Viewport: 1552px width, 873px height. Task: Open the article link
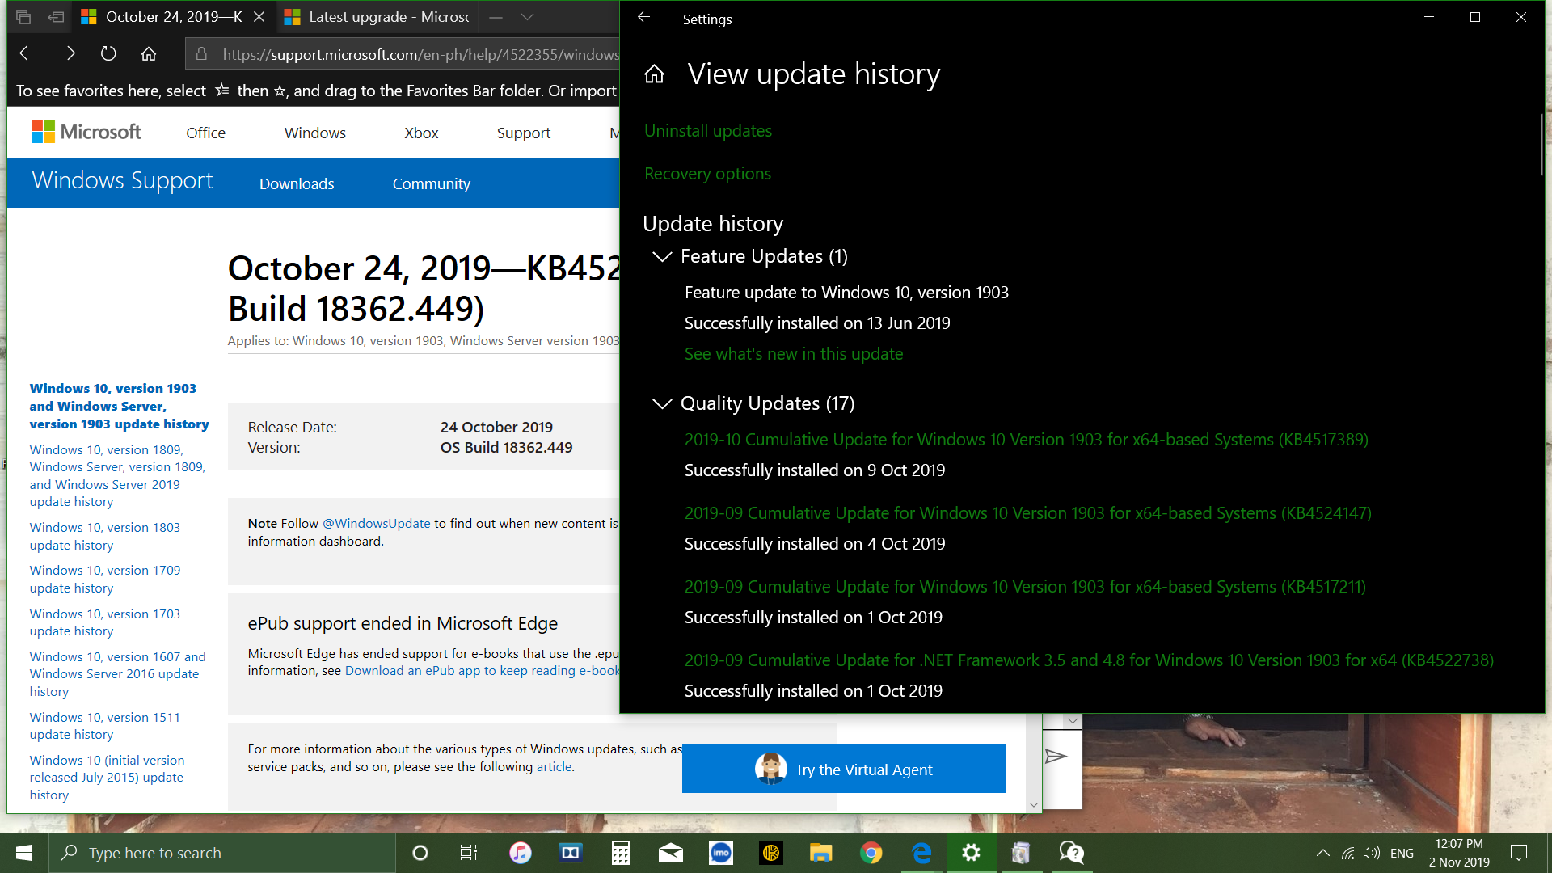[x=554, y=766]
